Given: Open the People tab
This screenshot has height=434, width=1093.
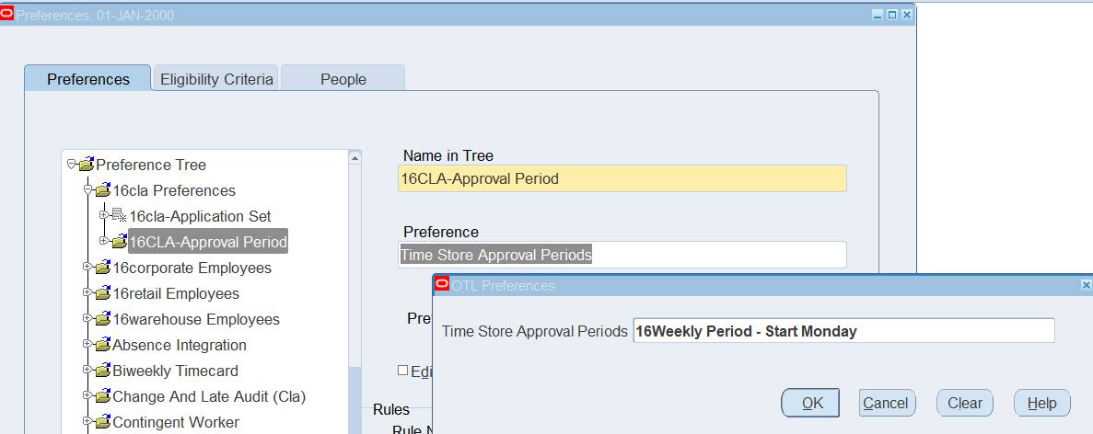Looking at the screenshot, I should [x=343, y=79].
